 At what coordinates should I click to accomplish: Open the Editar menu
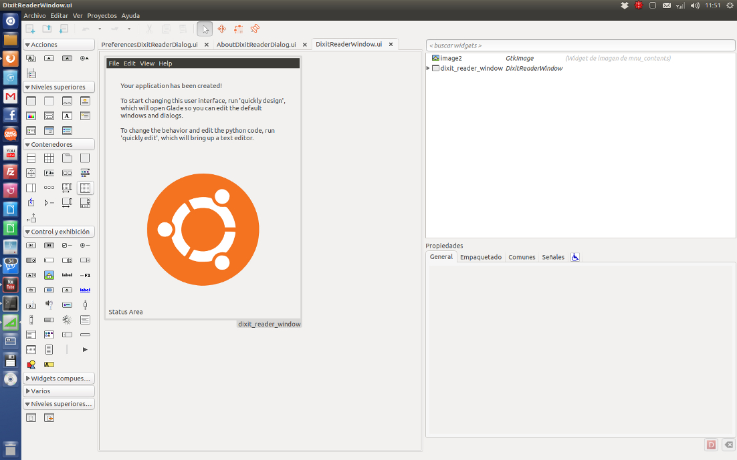point(60,15)
